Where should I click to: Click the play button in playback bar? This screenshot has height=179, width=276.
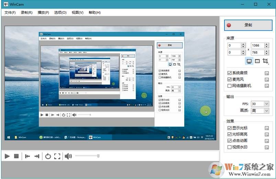tap(7, 156)
